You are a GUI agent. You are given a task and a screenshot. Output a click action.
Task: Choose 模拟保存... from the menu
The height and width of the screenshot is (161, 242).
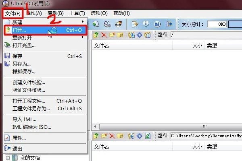45,72
